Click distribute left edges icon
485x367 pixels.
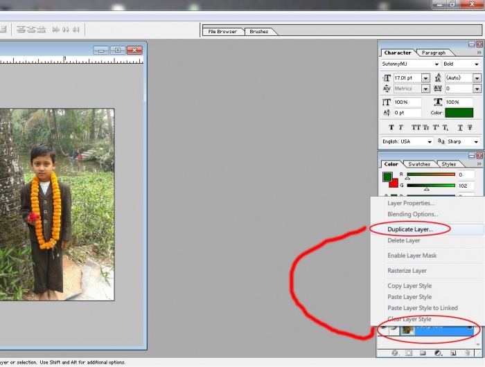coord(55,29)
